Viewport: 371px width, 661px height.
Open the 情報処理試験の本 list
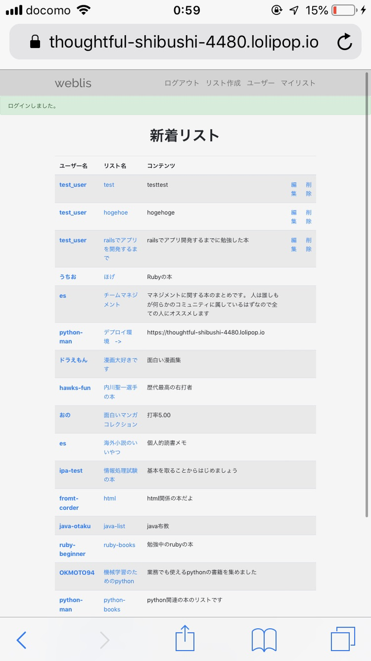tap(121, 475)
